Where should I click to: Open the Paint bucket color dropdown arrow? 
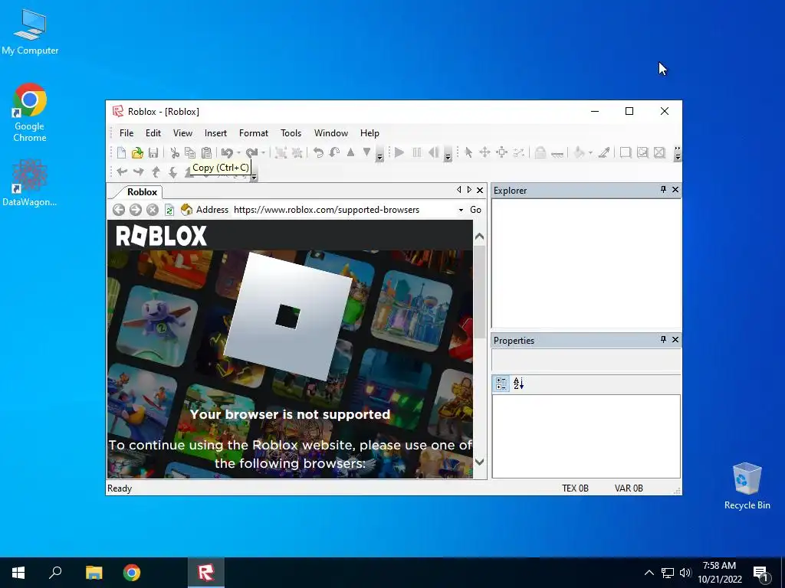tap(590, 152)
